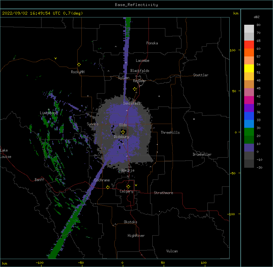Click the Okotoks label
This screenshot has width=273, height=267.
pyautogui.click(x=130, y=222)
